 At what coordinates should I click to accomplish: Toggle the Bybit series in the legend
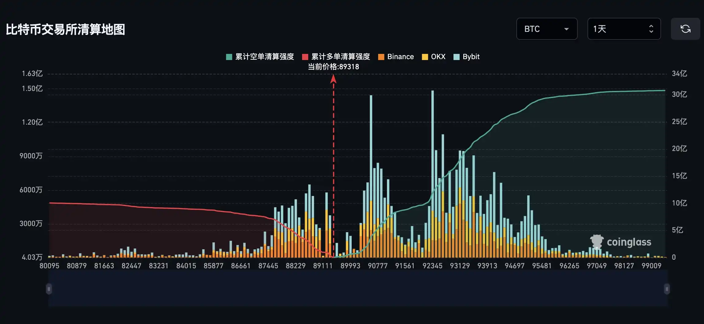pos(468,57)
